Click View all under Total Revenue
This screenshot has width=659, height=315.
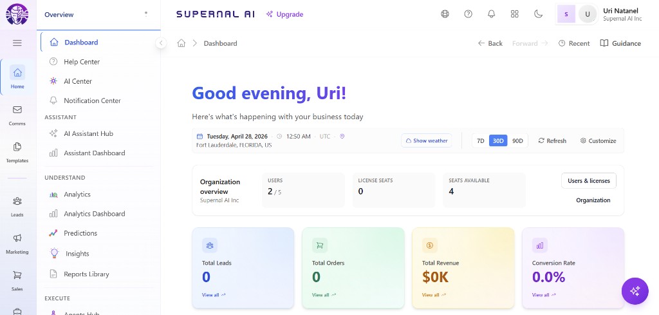433,295
